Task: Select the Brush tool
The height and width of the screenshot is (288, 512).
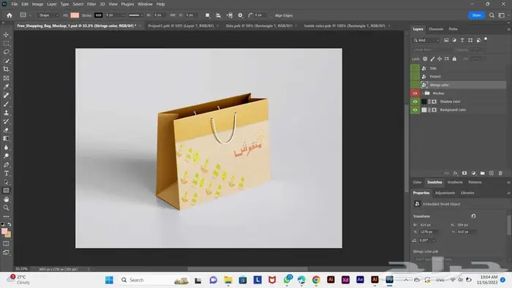Action: click(6, 104)
